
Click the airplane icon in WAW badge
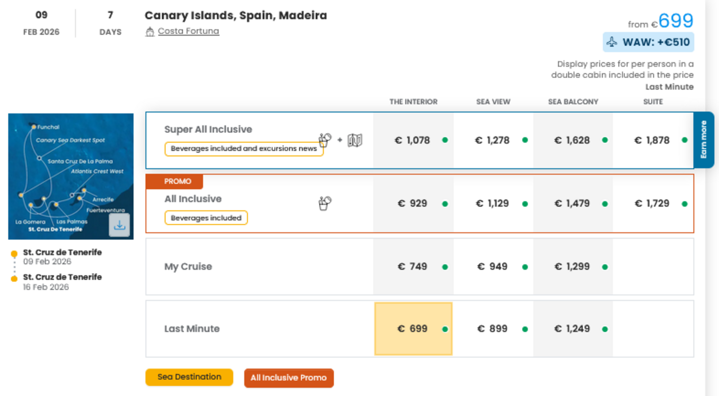tap(612, 42)
